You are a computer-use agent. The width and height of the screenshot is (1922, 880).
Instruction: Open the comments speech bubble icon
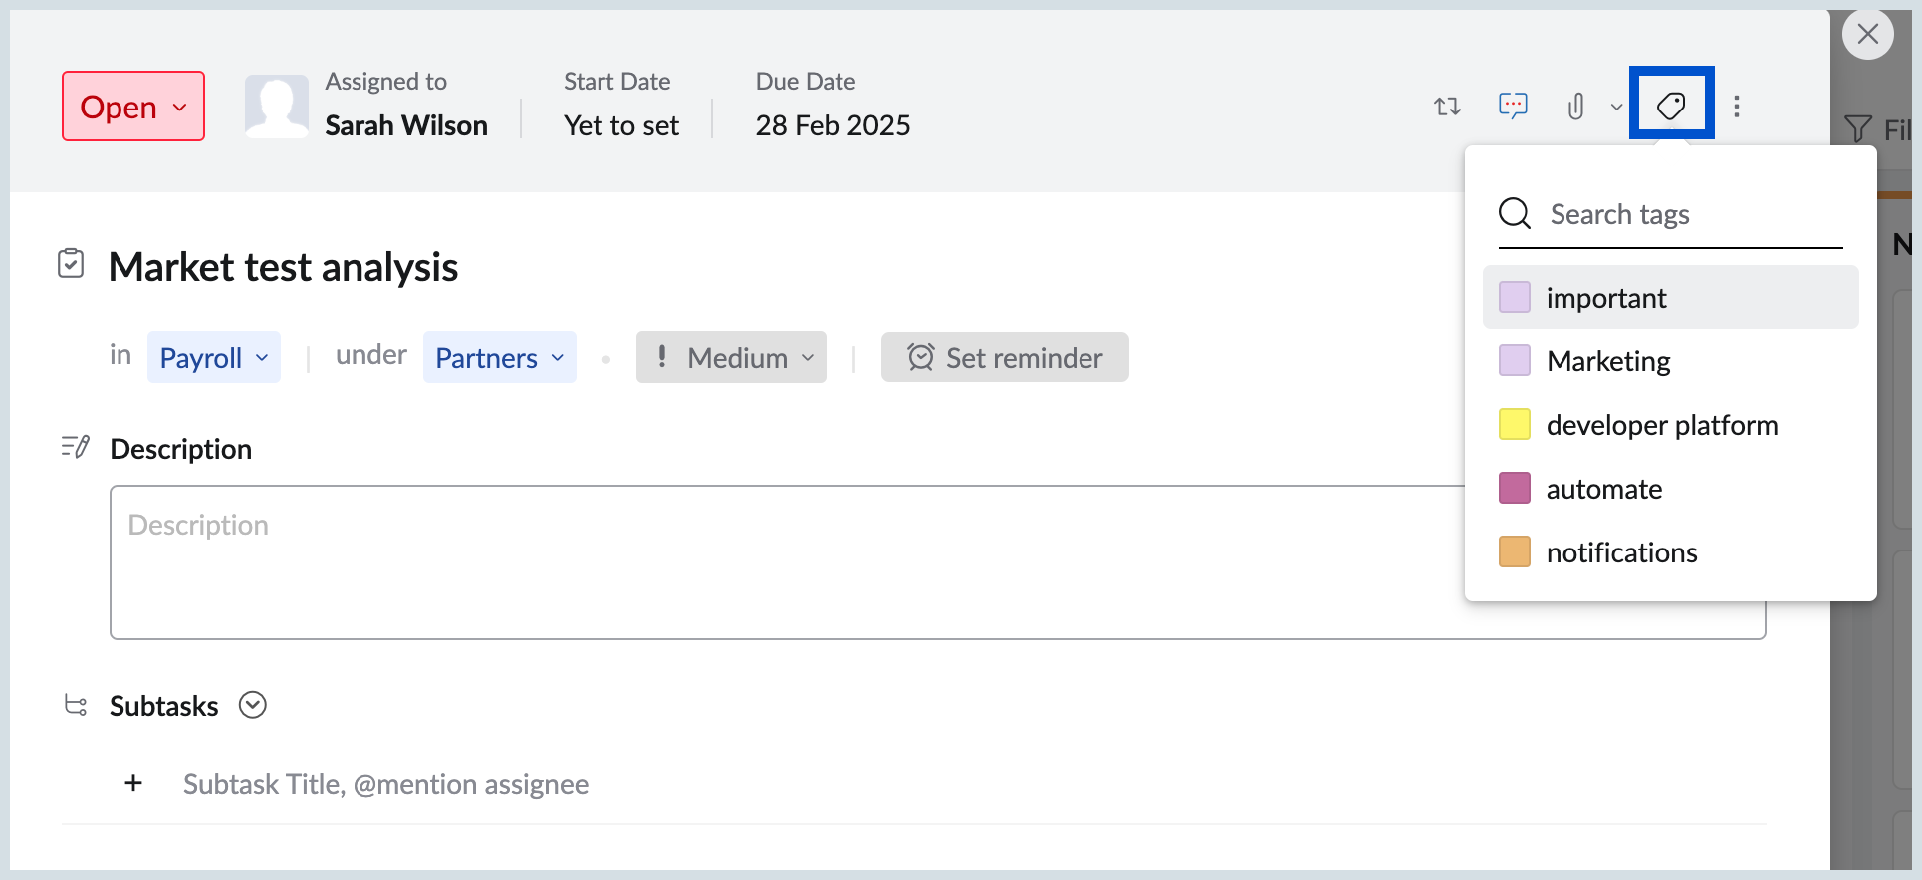point(1513,105)
